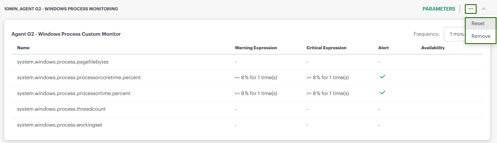This screenshot has width=497, height=143.
Task: Click the Availability column header
Action: point(433,48)
